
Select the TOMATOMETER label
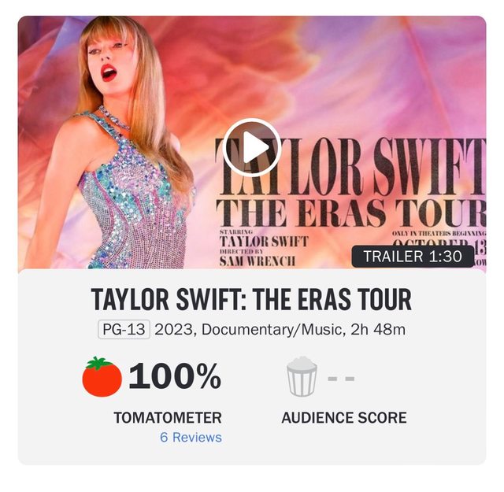(x=168, y=417)
